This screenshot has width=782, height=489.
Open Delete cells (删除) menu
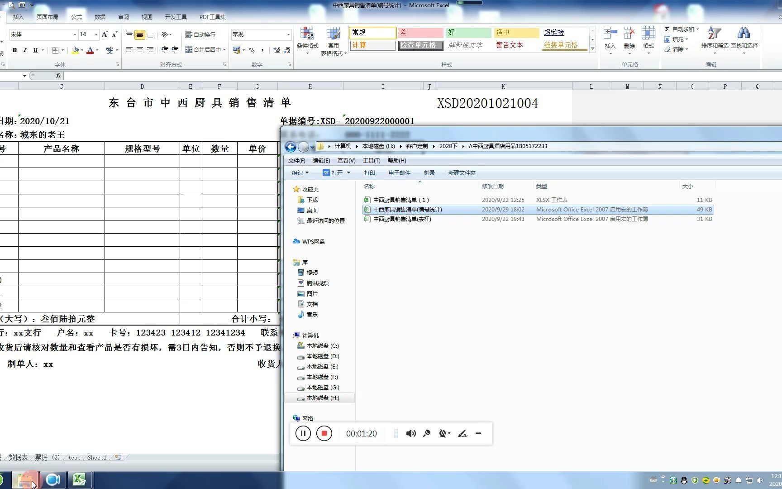click(629, 41)
